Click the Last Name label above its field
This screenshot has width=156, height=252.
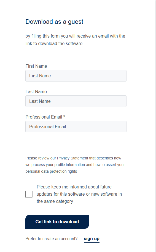tap(36, 91)
